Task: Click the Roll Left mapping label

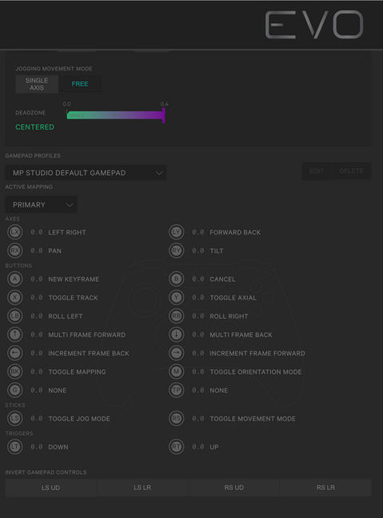Action: point(66,316)
